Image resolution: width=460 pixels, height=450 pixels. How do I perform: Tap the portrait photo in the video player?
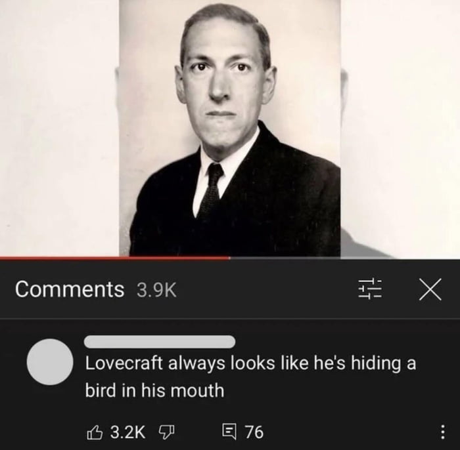(230, 128)
